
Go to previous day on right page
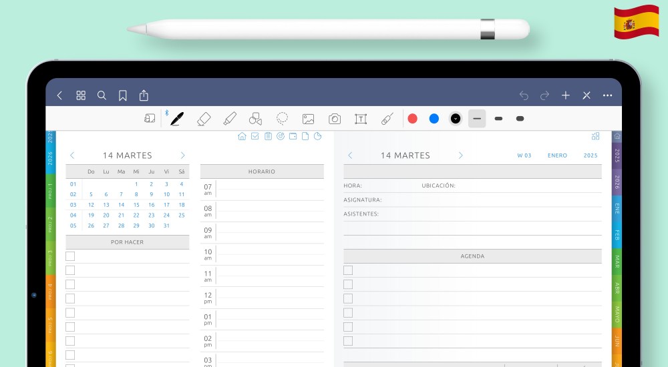click(x=350, y=155)
